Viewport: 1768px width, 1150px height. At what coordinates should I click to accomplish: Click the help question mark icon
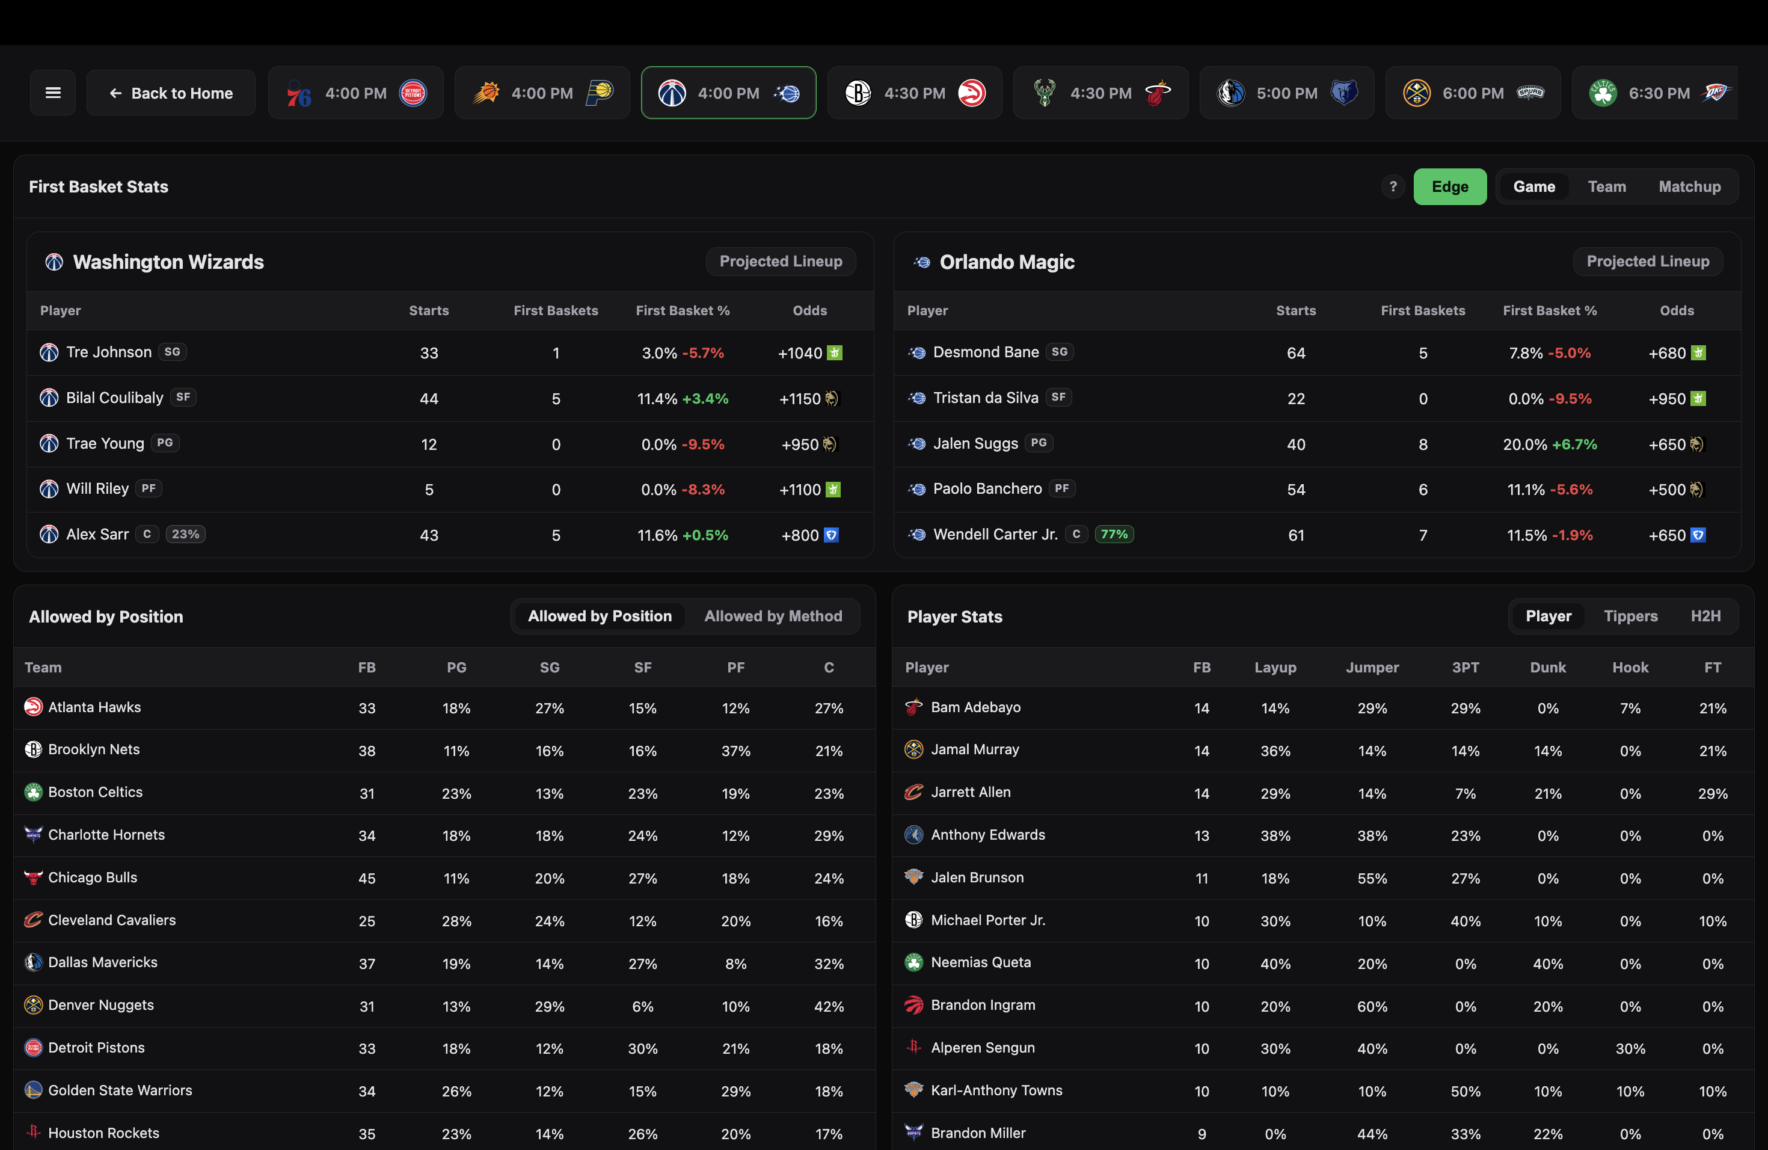1393,186
